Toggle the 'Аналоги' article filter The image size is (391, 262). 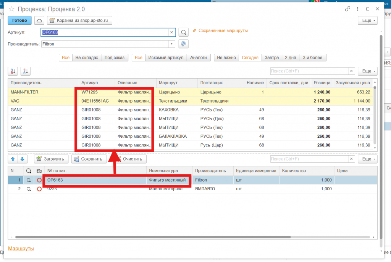click(x=198, y=58)
